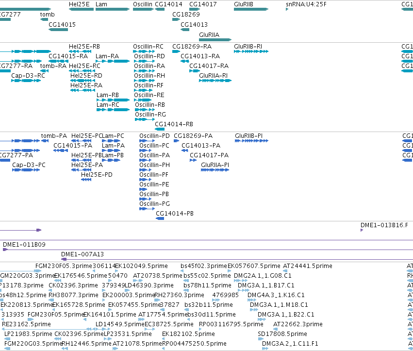
Task: Select protein Hel25E-PC
Action: click(x=82, y=141)
